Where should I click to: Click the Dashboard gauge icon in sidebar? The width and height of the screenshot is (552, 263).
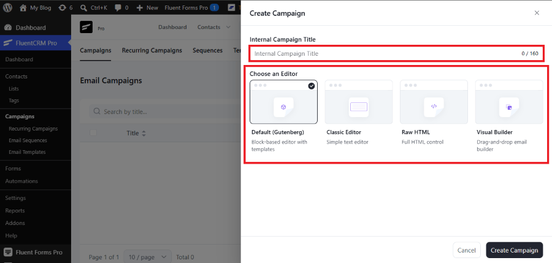click(8, 28)
